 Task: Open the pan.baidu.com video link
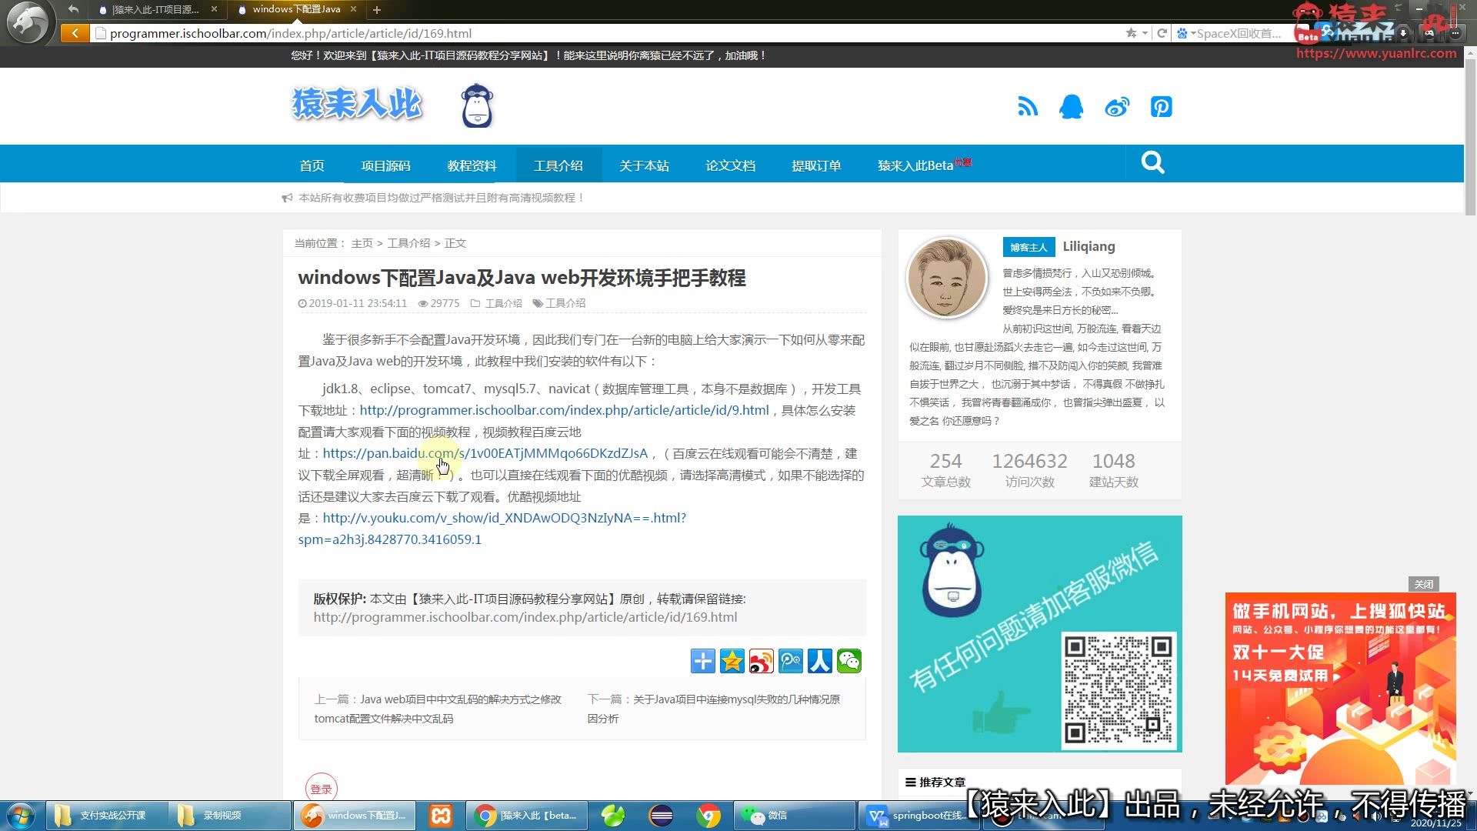point(485,453)
